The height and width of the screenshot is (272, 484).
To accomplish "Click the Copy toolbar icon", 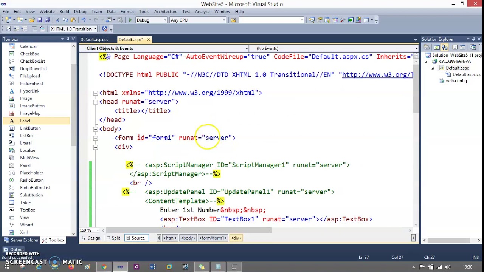I will pos(65,20).
